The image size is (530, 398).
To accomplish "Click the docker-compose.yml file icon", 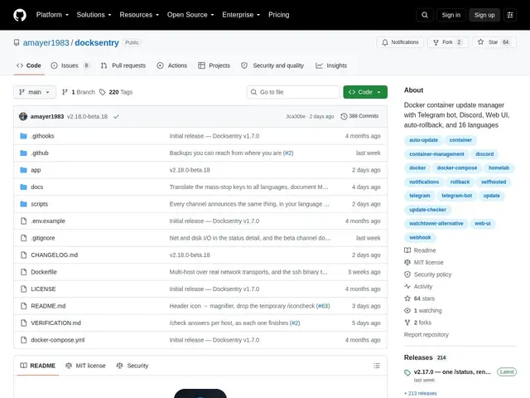I will point(23,340).
